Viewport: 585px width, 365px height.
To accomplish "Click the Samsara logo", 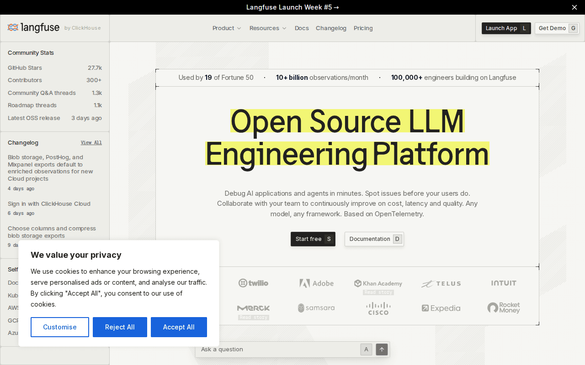I will 316,308.
